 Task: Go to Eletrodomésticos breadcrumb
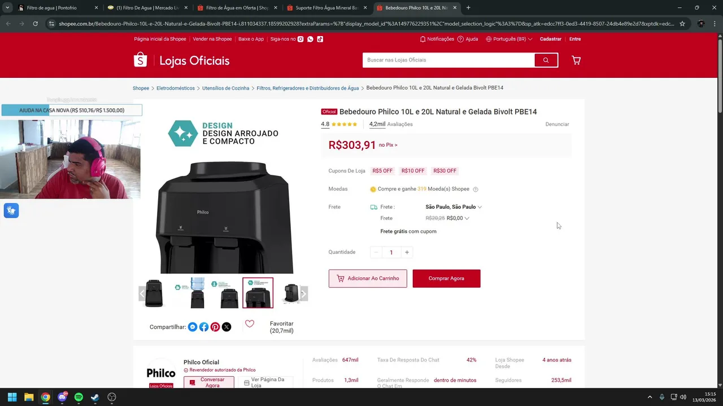click(176, 88)
